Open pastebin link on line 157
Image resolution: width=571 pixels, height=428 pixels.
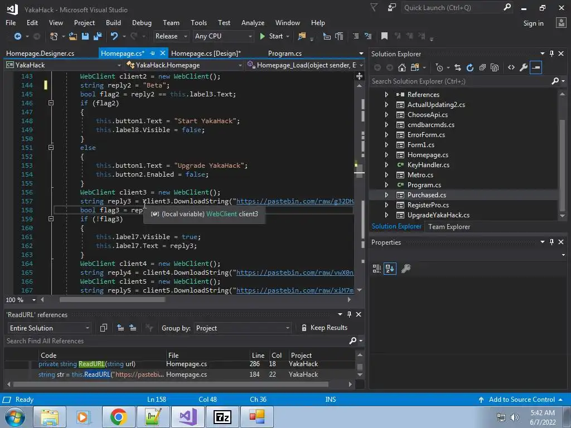[x=295, y=201]
